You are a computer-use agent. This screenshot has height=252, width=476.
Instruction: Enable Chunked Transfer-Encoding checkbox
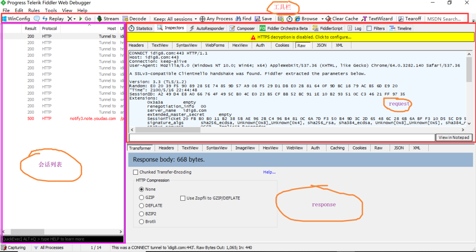click(x=136, y=172)
